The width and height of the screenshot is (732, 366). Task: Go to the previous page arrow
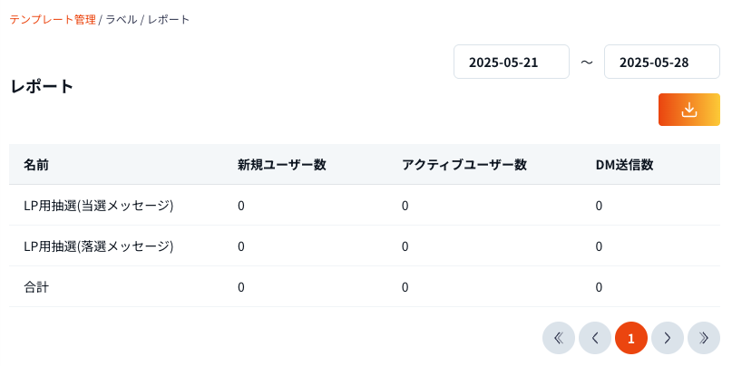pyautogui.click(x=595, y=338)
